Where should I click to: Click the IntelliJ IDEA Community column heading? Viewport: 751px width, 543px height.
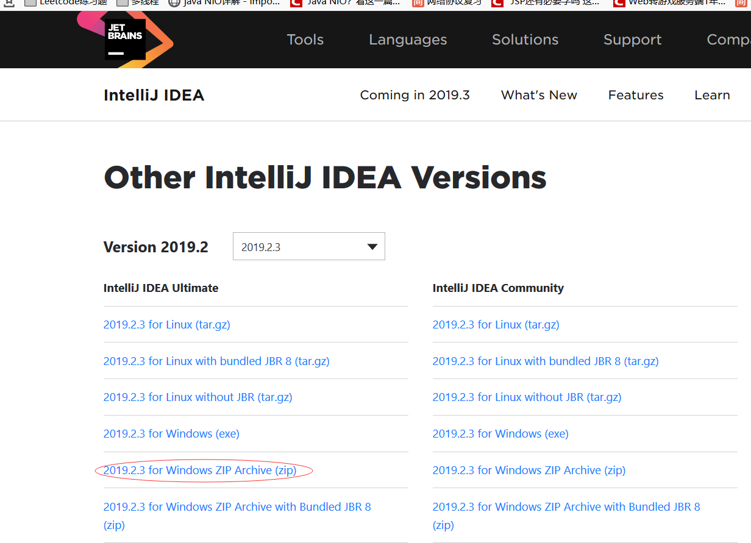(498, 288)
